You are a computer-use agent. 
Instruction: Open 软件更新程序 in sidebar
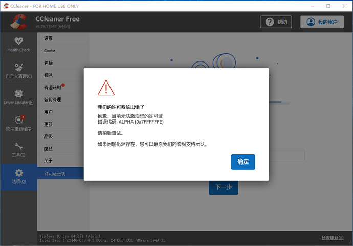coord(18,120)
